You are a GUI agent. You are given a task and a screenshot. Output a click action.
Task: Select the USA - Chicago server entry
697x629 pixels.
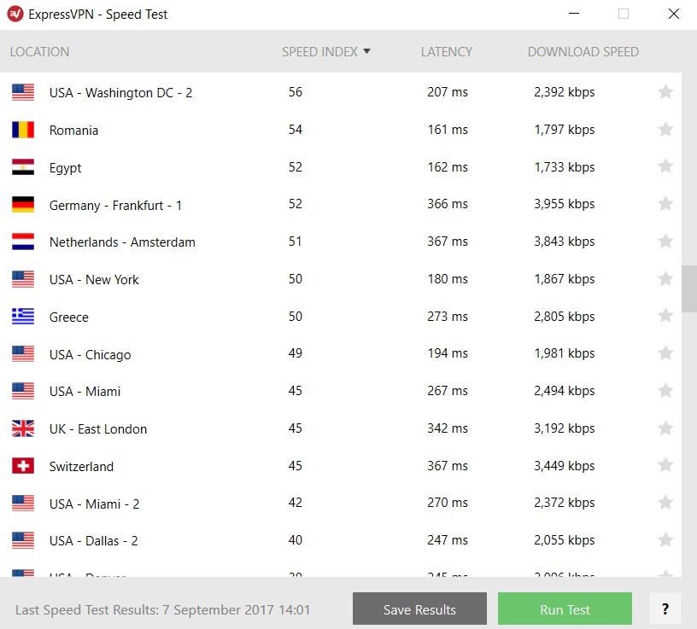point(341,353)
